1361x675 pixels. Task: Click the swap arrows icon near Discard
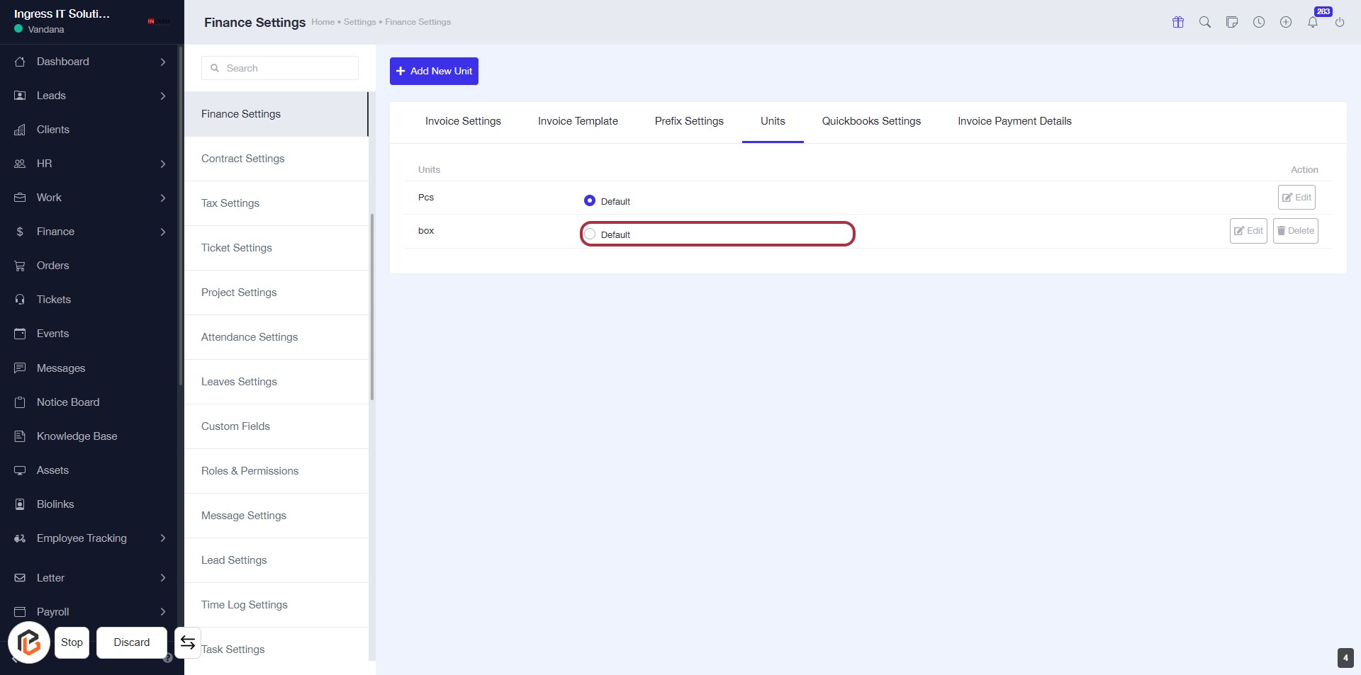coord(188,642)
